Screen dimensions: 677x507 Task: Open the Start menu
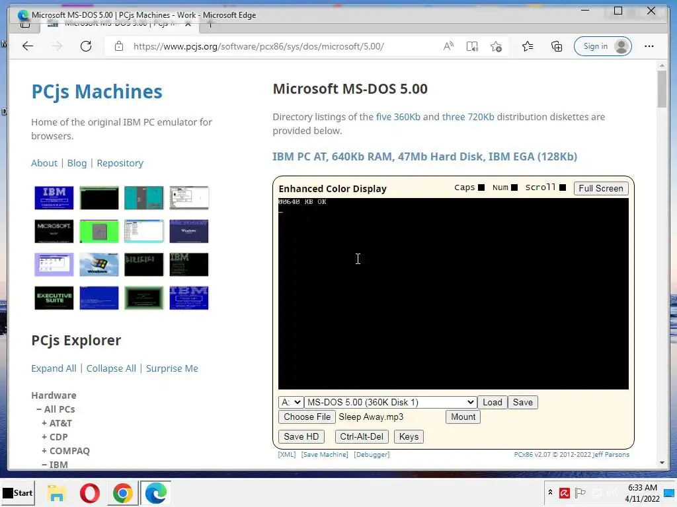tap(18, 492)
